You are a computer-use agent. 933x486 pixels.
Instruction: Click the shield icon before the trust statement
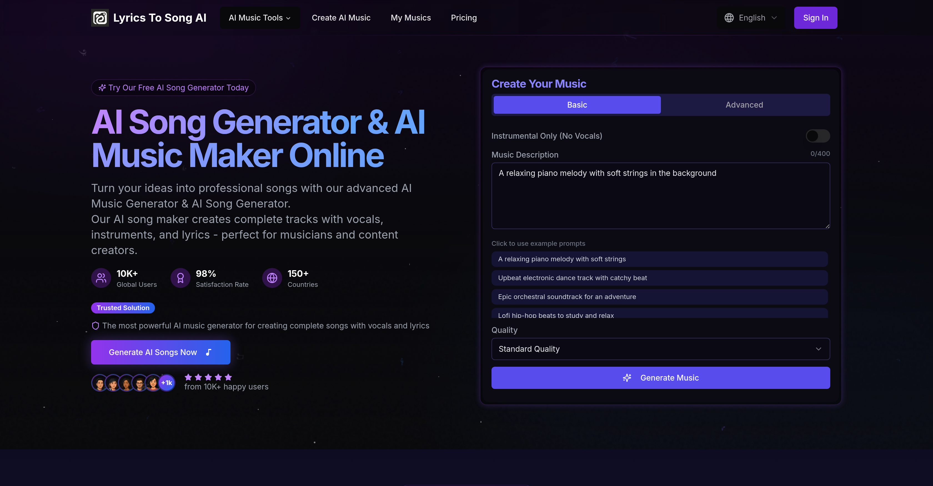pyautogui.click(x=95, y=325)
